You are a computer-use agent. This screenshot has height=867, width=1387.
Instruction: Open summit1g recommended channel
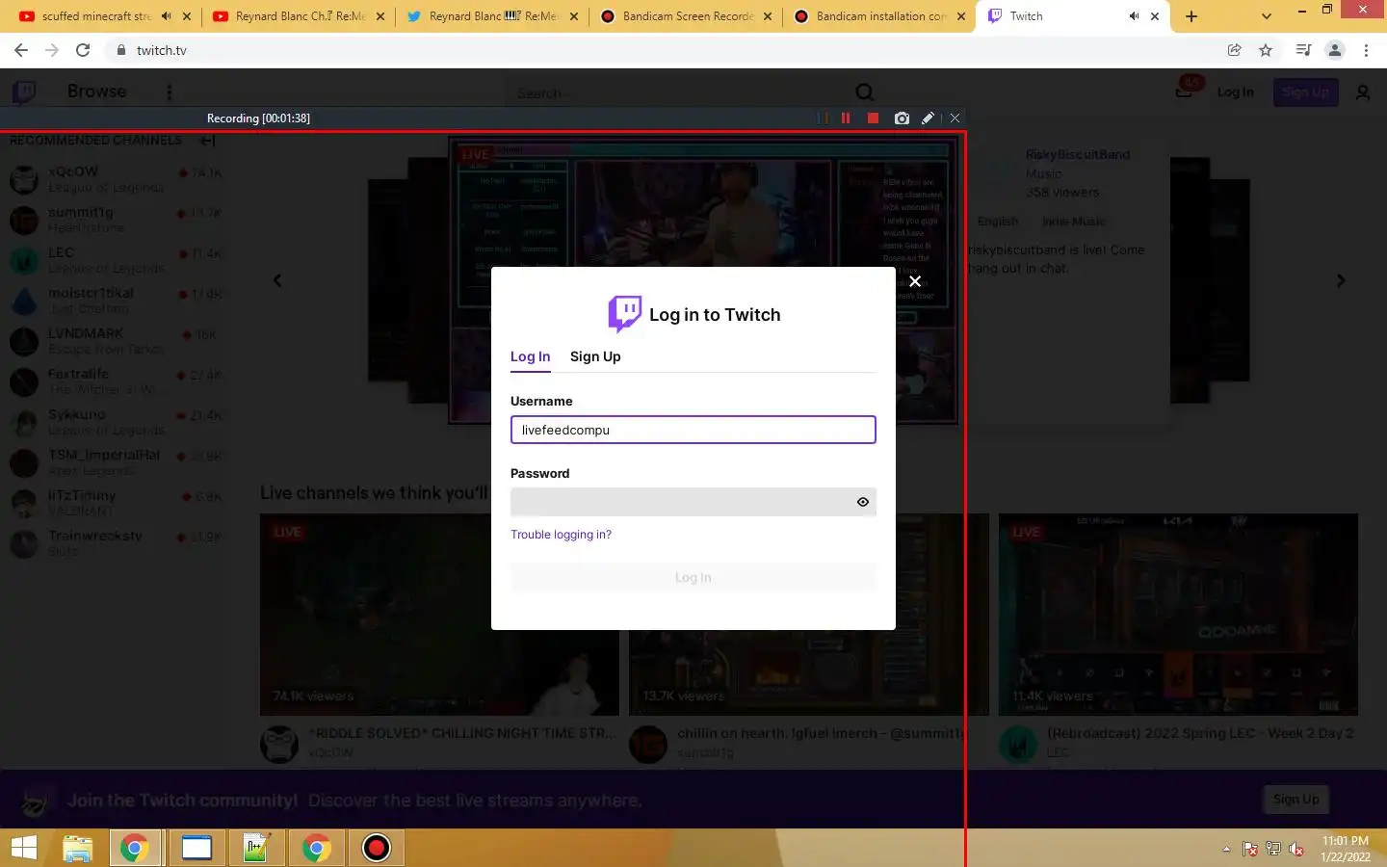[116, 220]
